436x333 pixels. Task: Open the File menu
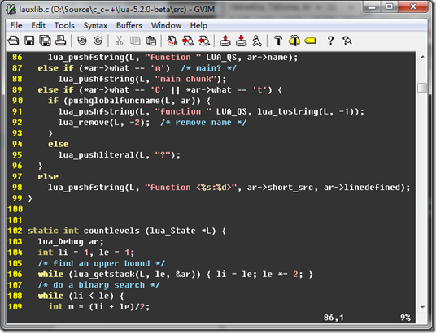point(16,25)
